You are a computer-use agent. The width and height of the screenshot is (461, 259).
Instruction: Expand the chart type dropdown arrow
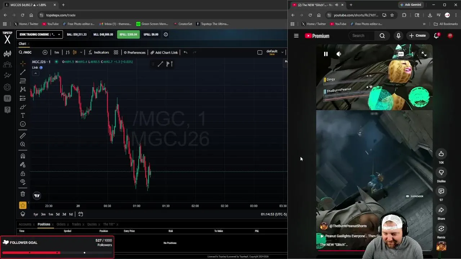click(x=81, y=53)
